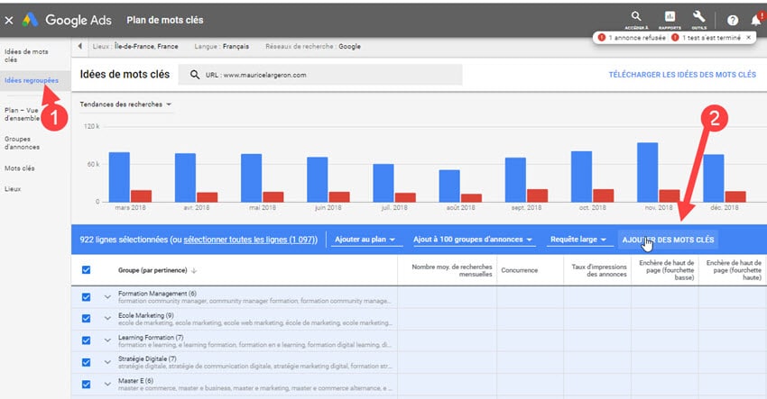Open the Outils wrench icon

point(698,17)
